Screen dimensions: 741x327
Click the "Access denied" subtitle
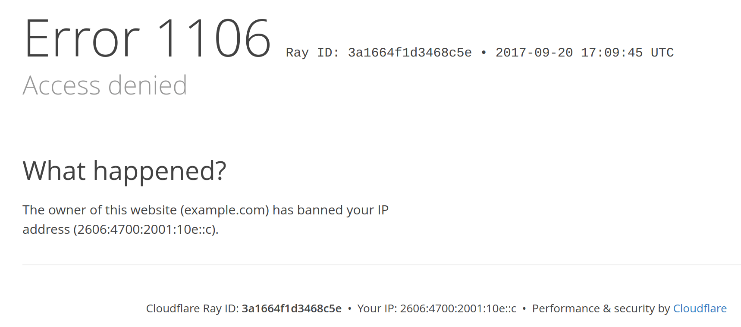coord(105,85)
